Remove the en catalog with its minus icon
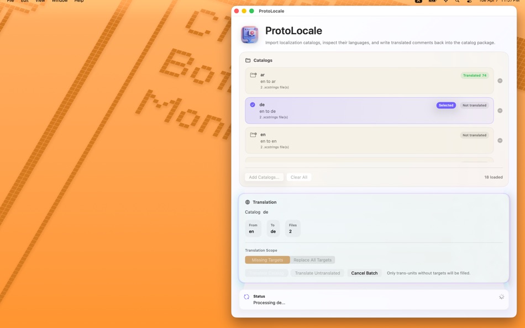Viewport: 525px width, 328px height. coord(500,140)
